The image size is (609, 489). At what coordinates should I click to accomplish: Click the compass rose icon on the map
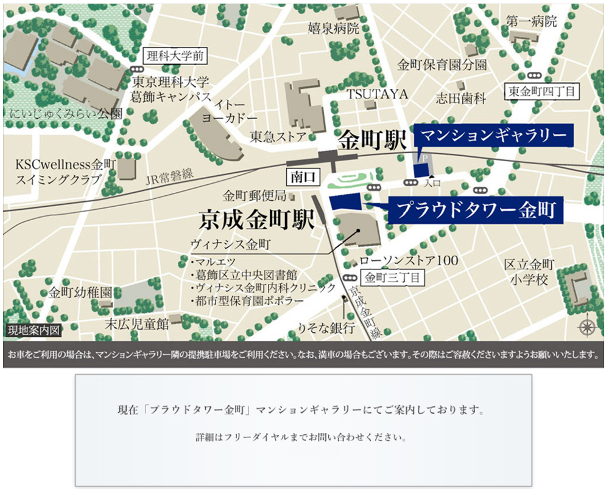(587, 327)
